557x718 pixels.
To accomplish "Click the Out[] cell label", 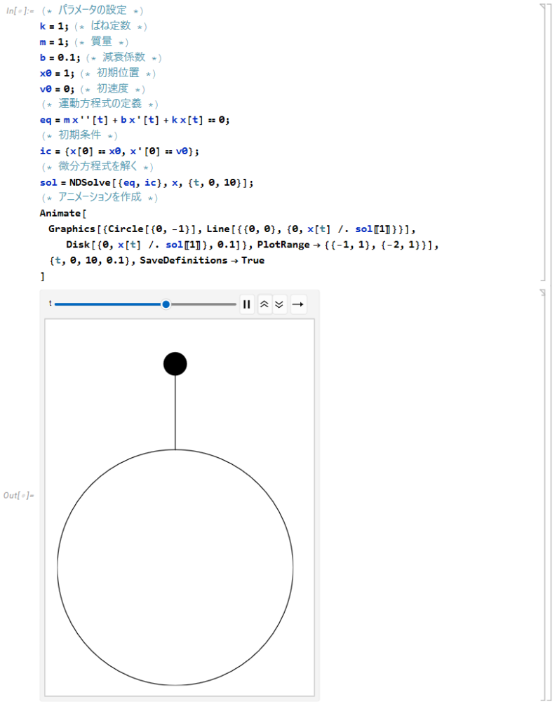I will coord(18,496).
